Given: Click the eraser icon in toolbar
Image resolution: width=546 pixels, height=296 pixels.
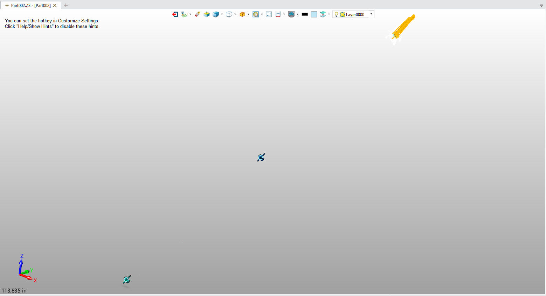Looking at the screenshot, I should [198, 14].
